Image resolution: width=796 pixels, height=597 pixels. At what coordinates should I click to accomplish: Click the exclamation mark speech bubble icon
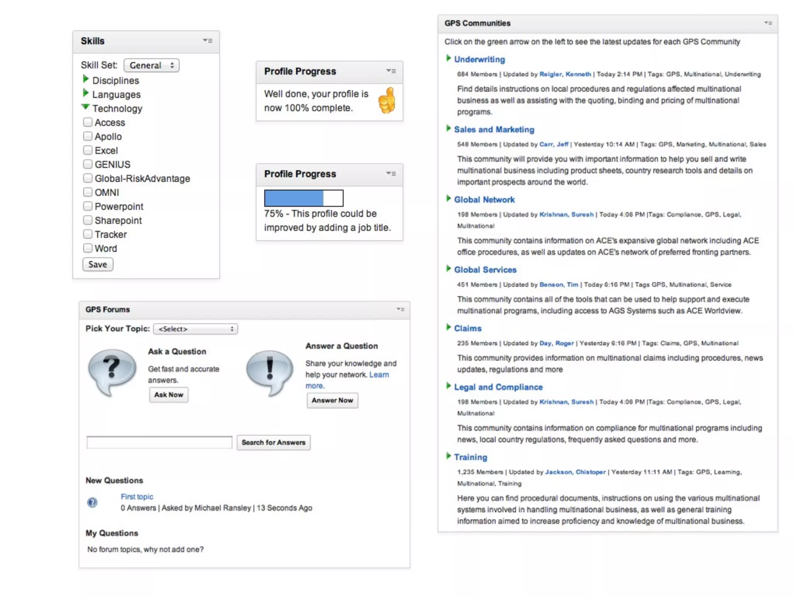[270, 372]
